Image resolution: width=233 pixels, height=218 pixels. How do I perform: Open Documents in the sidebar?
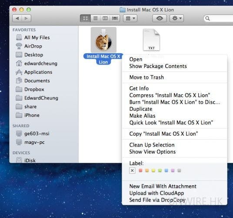[x=33, y=81]
